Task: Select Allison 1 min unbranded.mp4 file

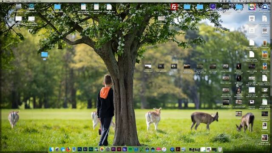Action: (226, 90)
